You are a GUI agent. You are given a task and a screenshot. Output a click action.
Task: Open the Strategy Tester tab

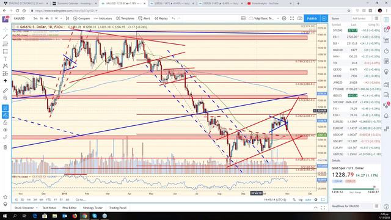(x=92, y=208)
